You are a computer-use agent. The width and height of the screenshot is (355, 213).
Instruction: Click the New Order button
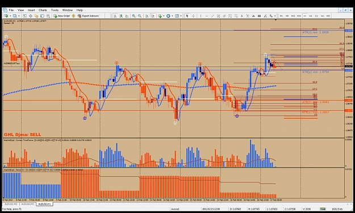(62, 16)
